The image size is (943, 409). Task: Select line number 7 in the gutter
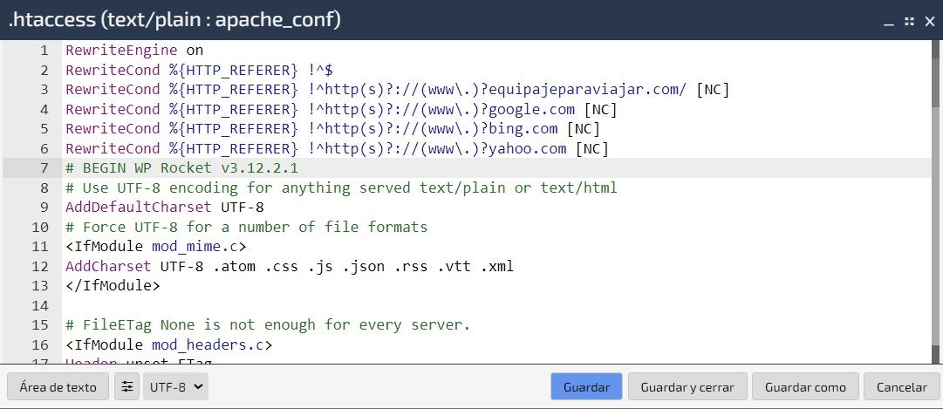[x=44, y=167]
